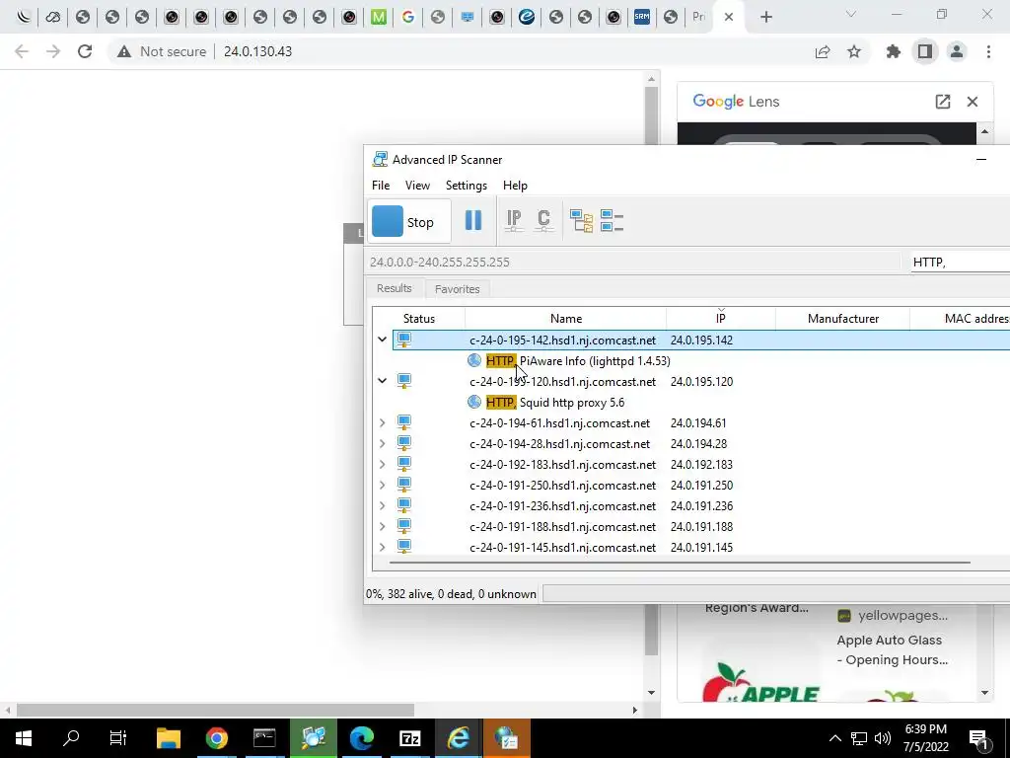Collapse the 24.0.195.142 host row
This screenshot has height=758, width=1010.
point(382,340)
